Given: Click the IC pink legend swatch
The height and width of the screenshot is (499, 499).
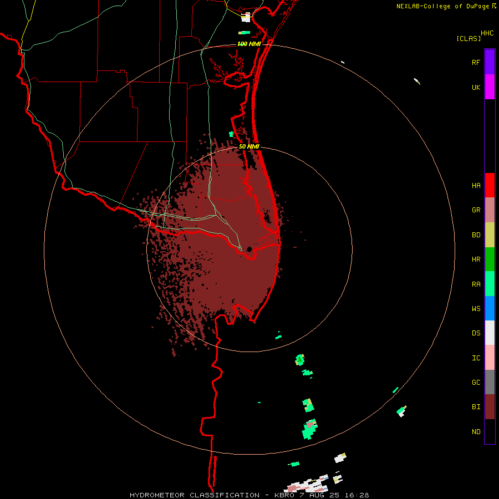Looking at the screenshot, I should [490, 358].
